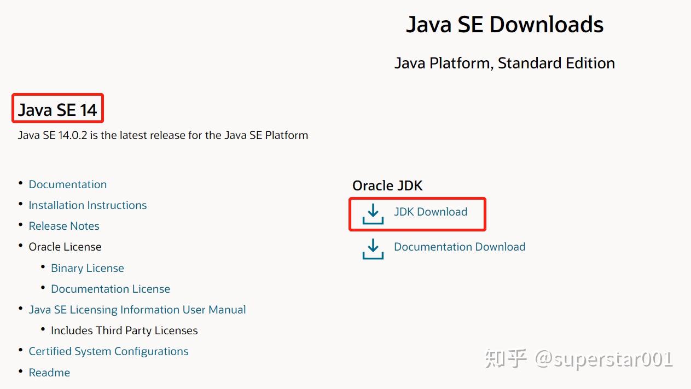Click the Java SE 14 heading
The height and width of the screenshot is (389, 691).
click(x=57, y=110)
